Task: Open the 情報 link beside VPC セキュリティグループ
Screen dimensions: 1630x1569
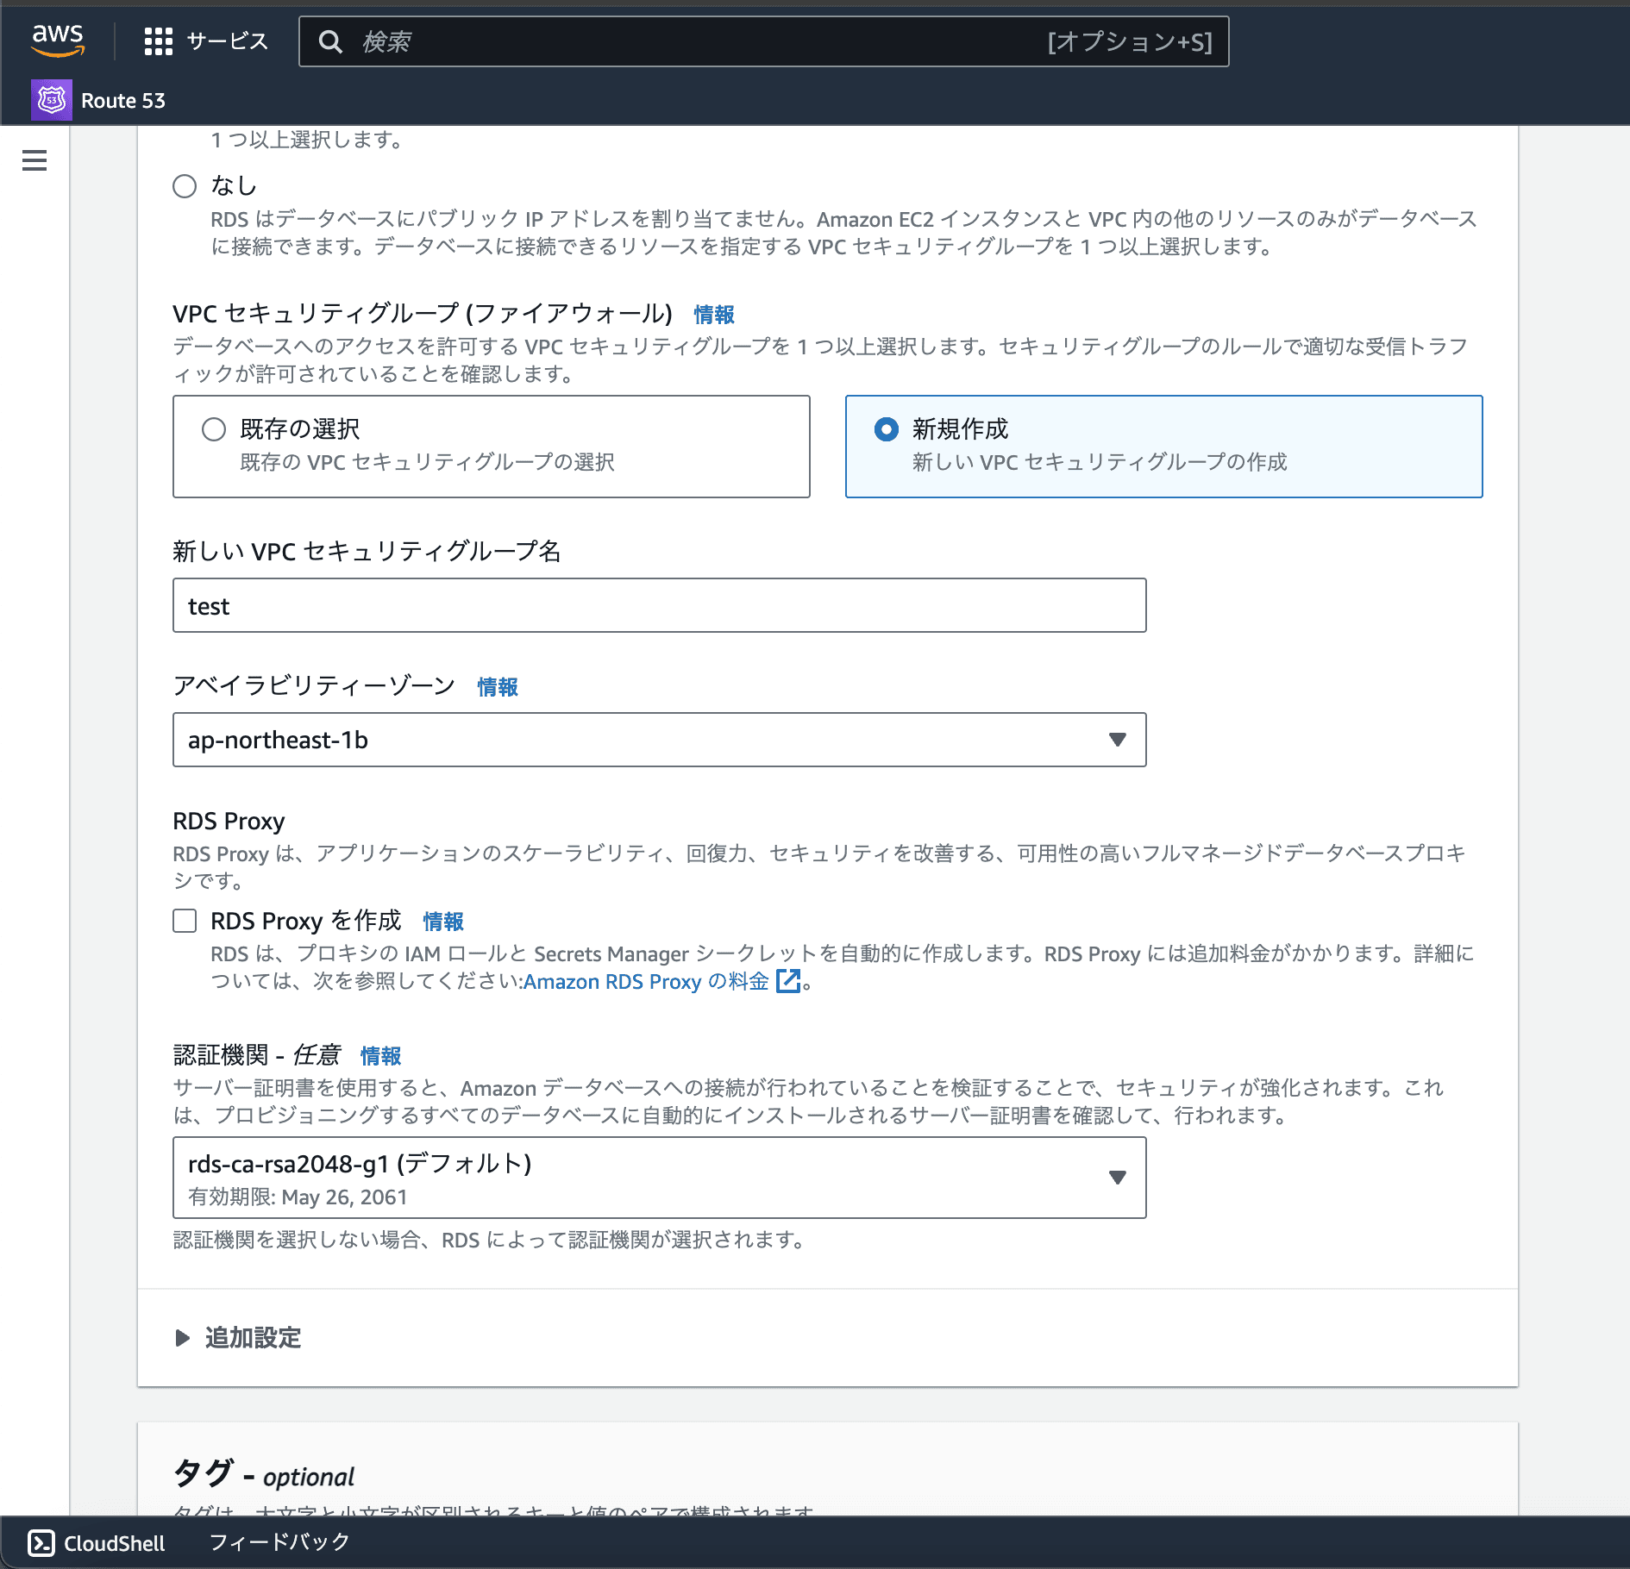Action: point(714,315)
